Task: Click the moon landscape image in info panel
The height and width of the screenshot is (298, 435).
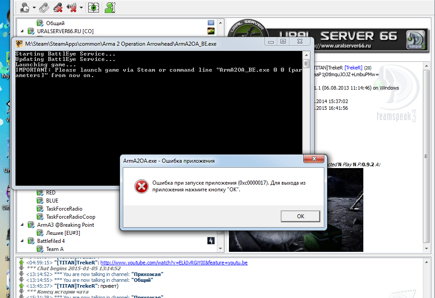Action: [296, 210]
